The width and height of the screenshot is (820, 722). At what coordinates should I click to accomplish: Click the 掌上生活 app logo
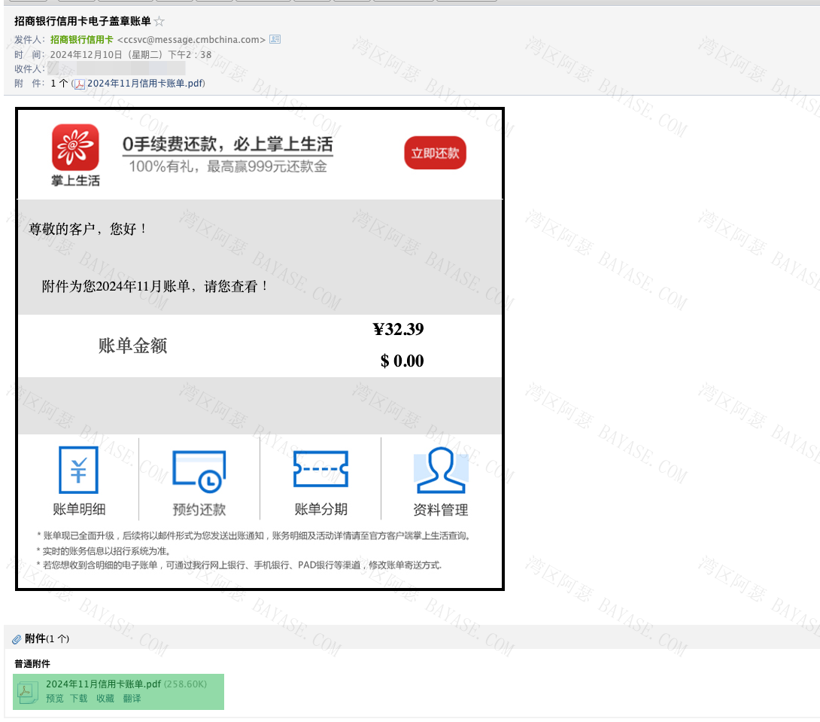pos(75,148)
